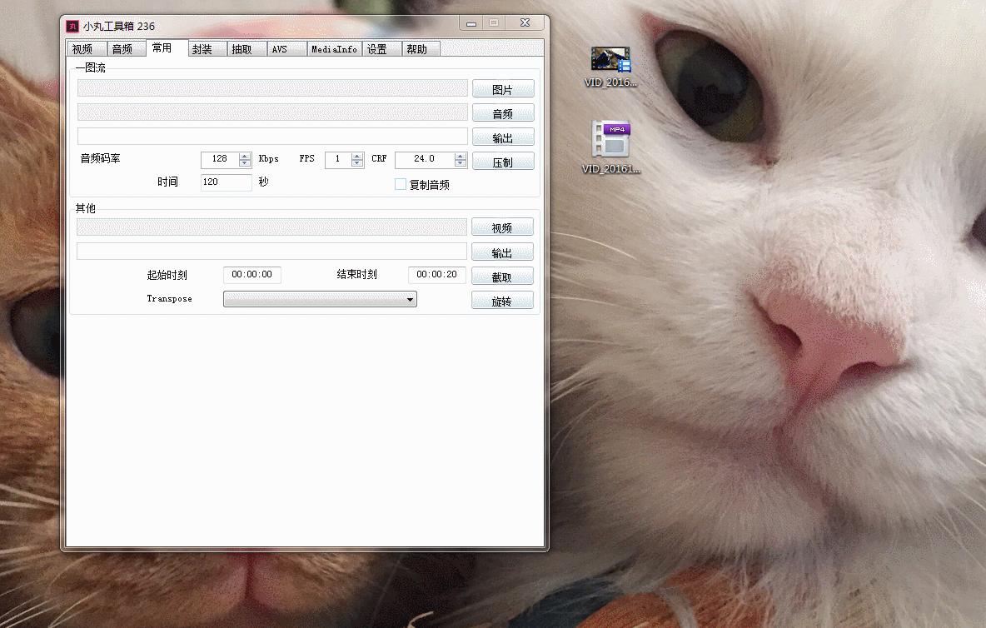Click the 结束时刻 time field

436,275
